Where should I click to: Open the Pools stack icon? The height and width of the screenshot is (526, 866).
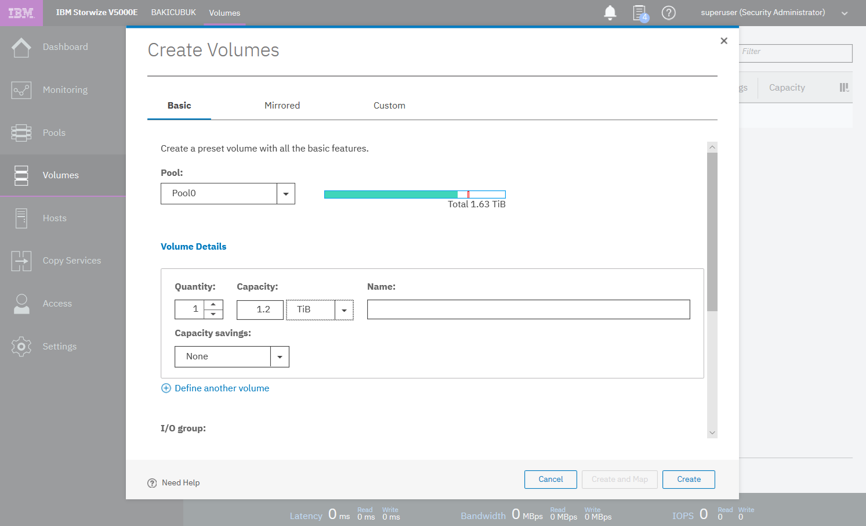tap(21, 133)
